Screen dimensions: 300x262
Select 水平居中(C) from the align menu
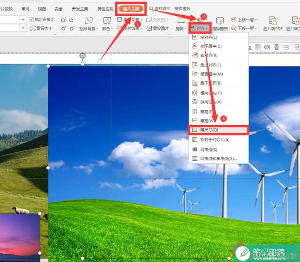219,46
